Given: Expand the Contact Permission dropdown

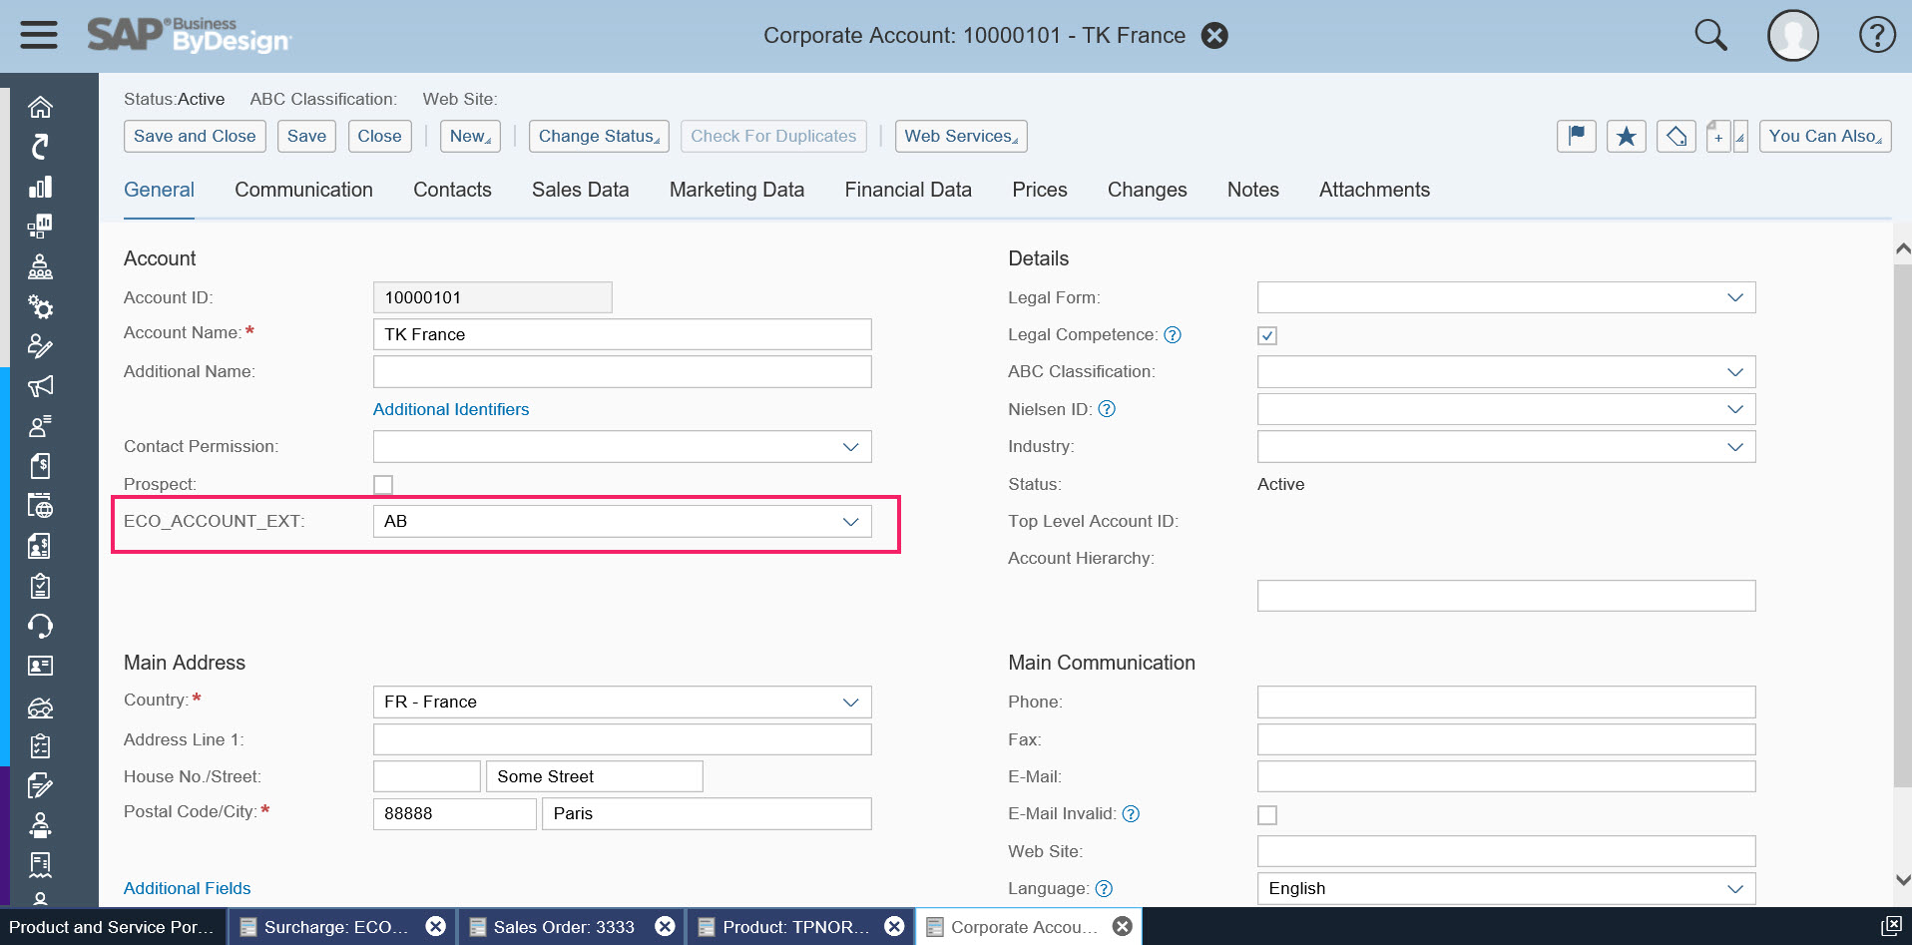Looking at the screenshot, I should coord(850,446).
